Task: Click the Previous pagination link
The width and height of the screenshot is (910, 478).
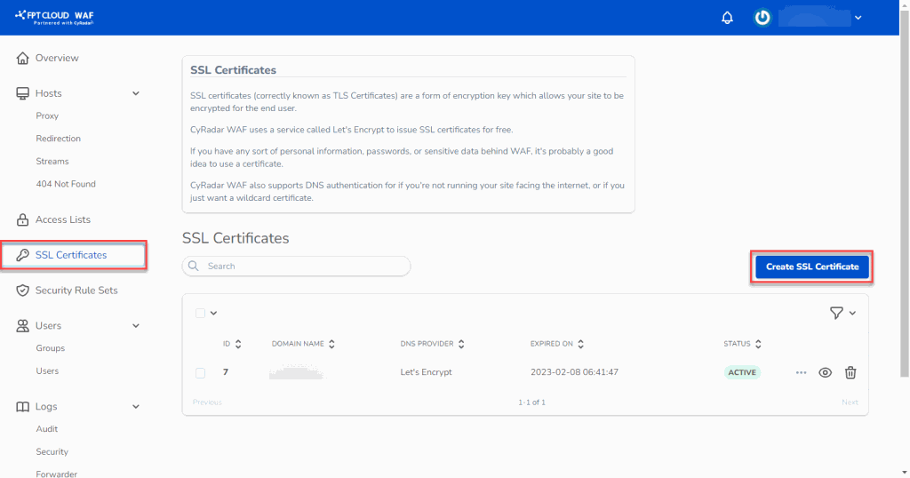Action: (207, 402)
